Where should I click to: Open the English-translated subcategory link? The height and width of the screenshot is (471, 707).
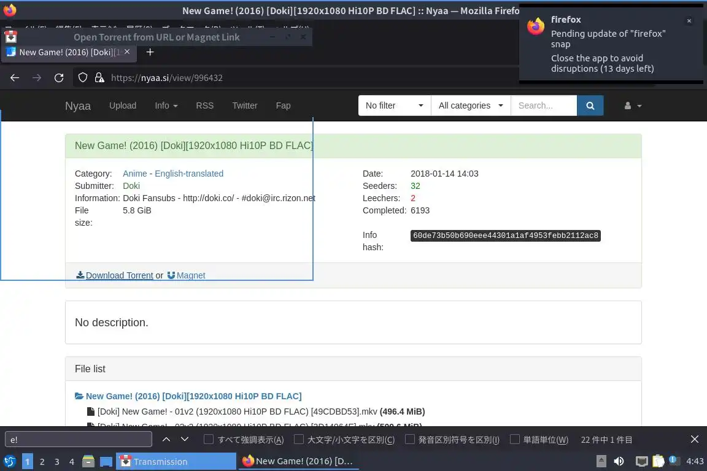pos(189,174)
